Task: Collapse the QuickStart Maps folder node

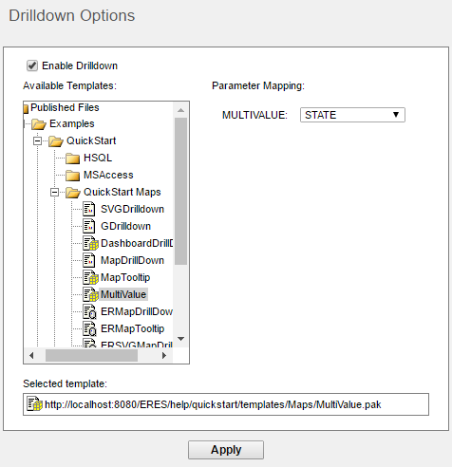Action: click(x=54, y=192)
